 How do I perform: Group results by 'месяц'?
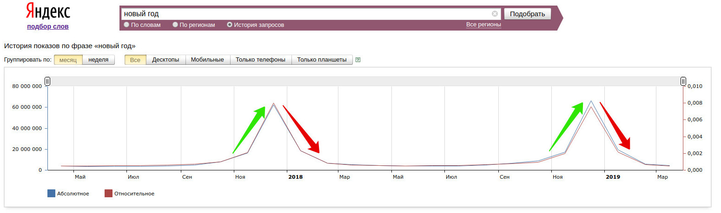coord(68,60)
